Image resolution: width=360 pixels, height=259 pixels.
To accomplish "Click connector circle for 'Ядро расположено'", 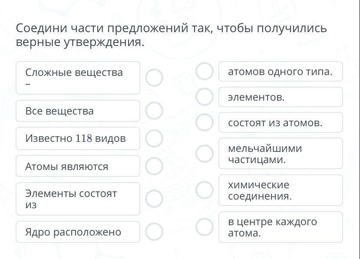I will click(x=154, y=232).
